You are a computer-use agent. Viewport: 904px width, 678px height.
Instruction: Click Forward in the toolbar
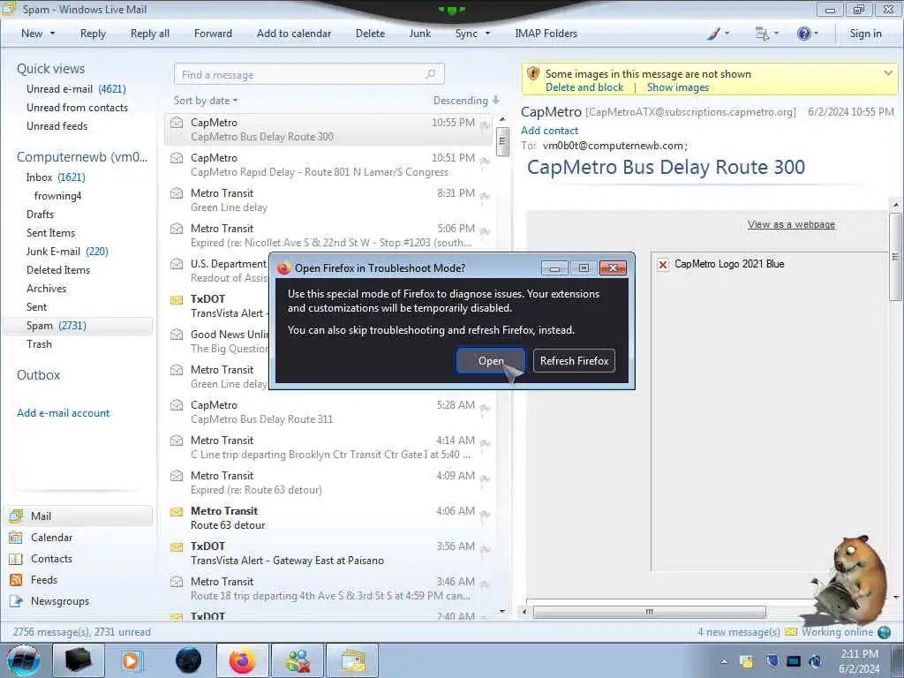tap(213, 34)
